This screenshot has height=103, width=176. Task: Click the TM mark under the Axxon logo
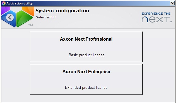click(30, 25)
